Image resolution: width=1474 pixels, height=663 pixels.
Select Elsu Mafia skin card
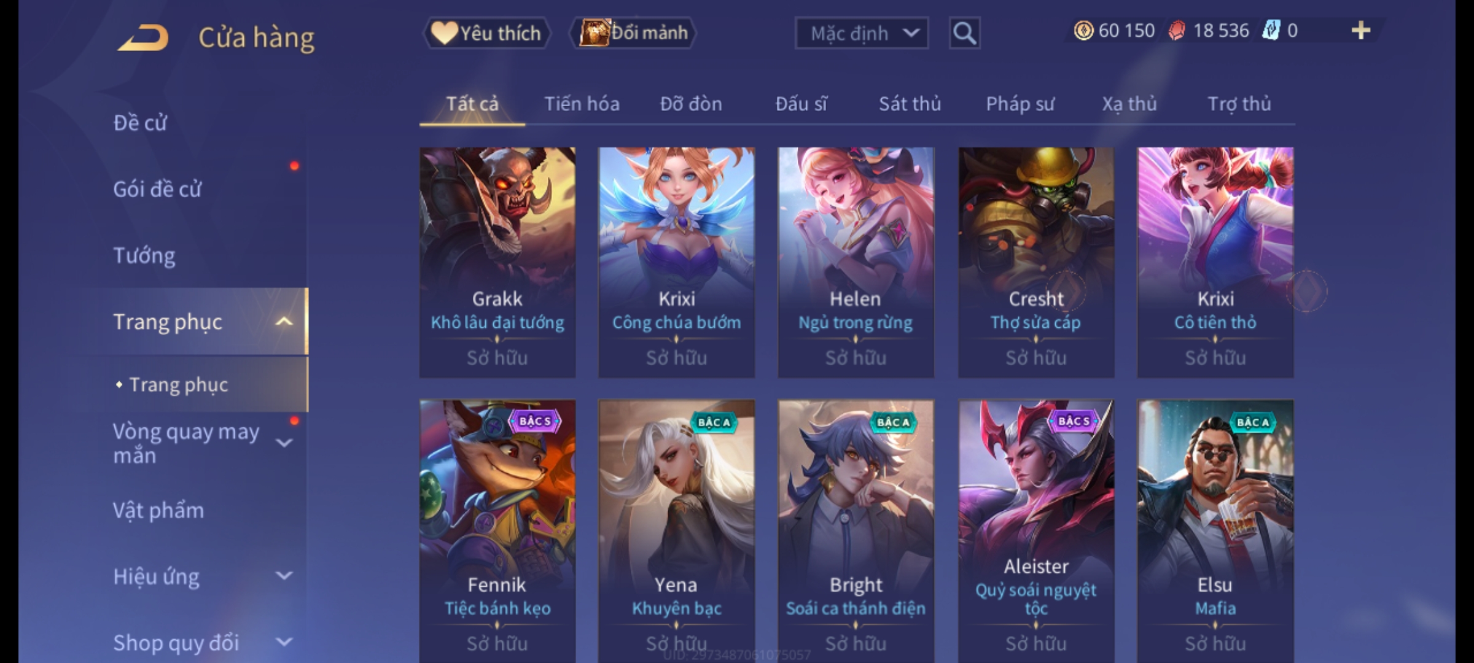1215,532
